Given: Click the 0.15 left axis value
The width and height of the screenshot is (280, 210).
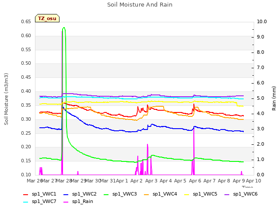Looking at the screenshot, I should 26,161.
